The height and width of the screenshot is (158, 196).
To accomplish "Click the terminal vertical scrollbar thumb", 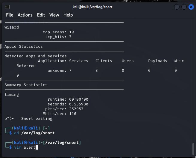I will pyautogui.click(x=193, y=149).
